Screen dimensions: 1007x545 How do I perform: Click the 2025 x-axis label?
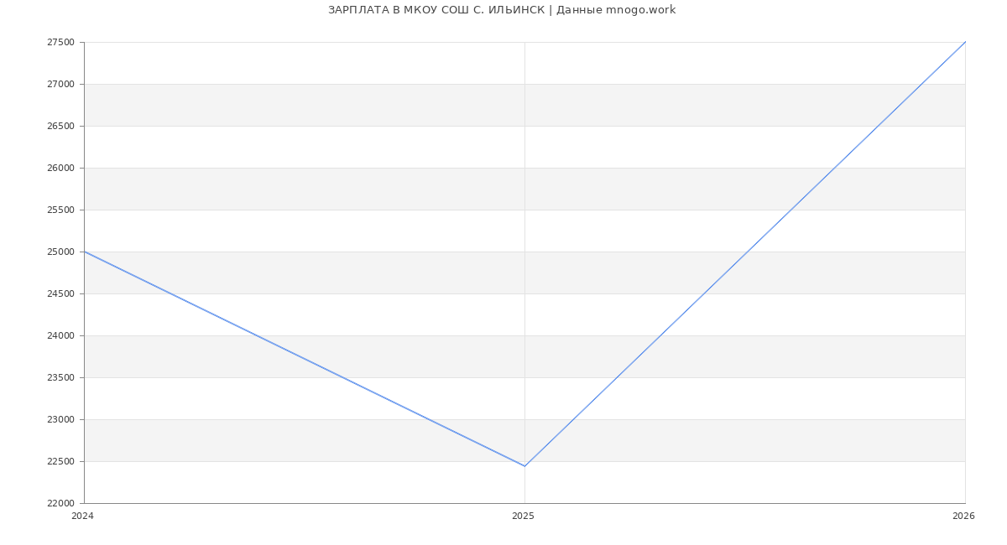click(x=523, y=516)
